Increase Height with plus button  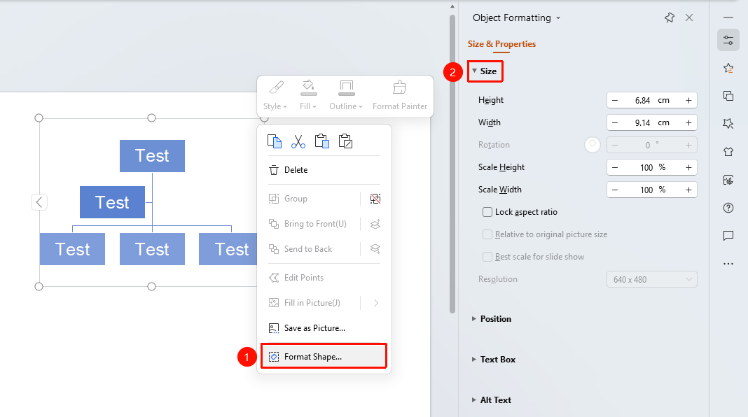point(689,101)
